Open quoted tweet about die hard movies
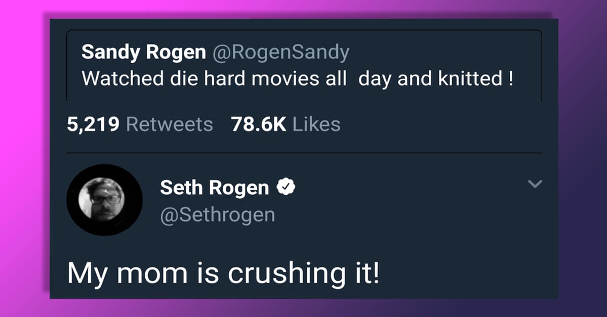 304,66
